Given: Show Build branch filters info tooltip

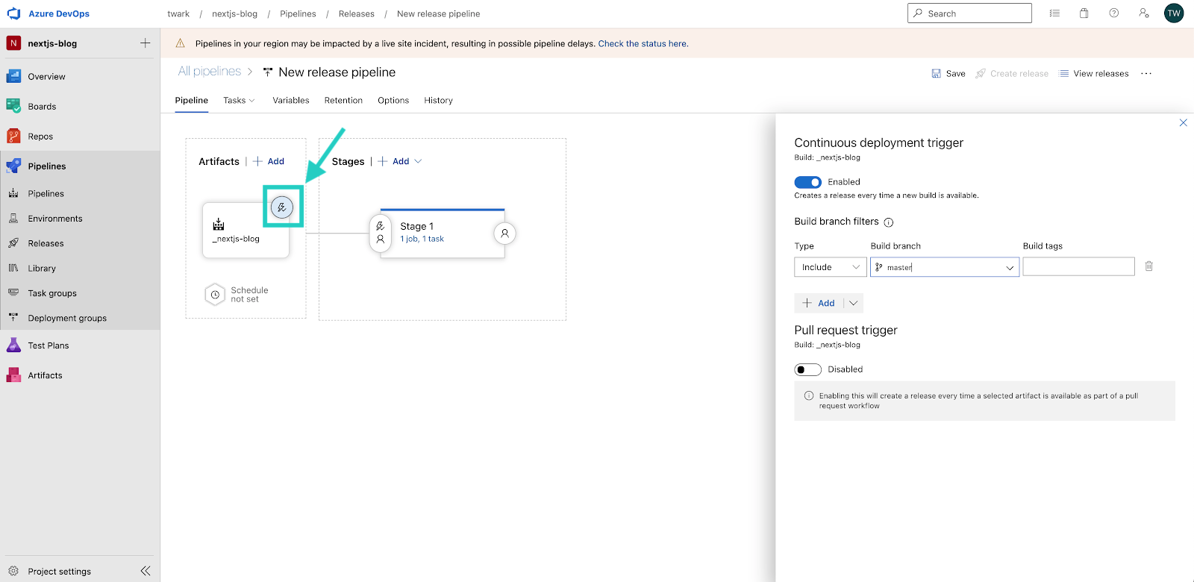Looking at the screenshot, I should click(889, 222).
